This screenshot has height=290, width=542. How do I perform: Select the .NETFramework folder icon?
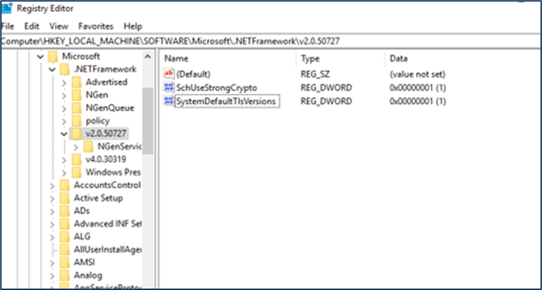(x=64, y=69)
